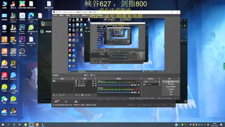Image resolution: width=225 pixels, height=127 pixels.
Task: Open Adobe Premiere desktop shortcut
Action: 22,41
